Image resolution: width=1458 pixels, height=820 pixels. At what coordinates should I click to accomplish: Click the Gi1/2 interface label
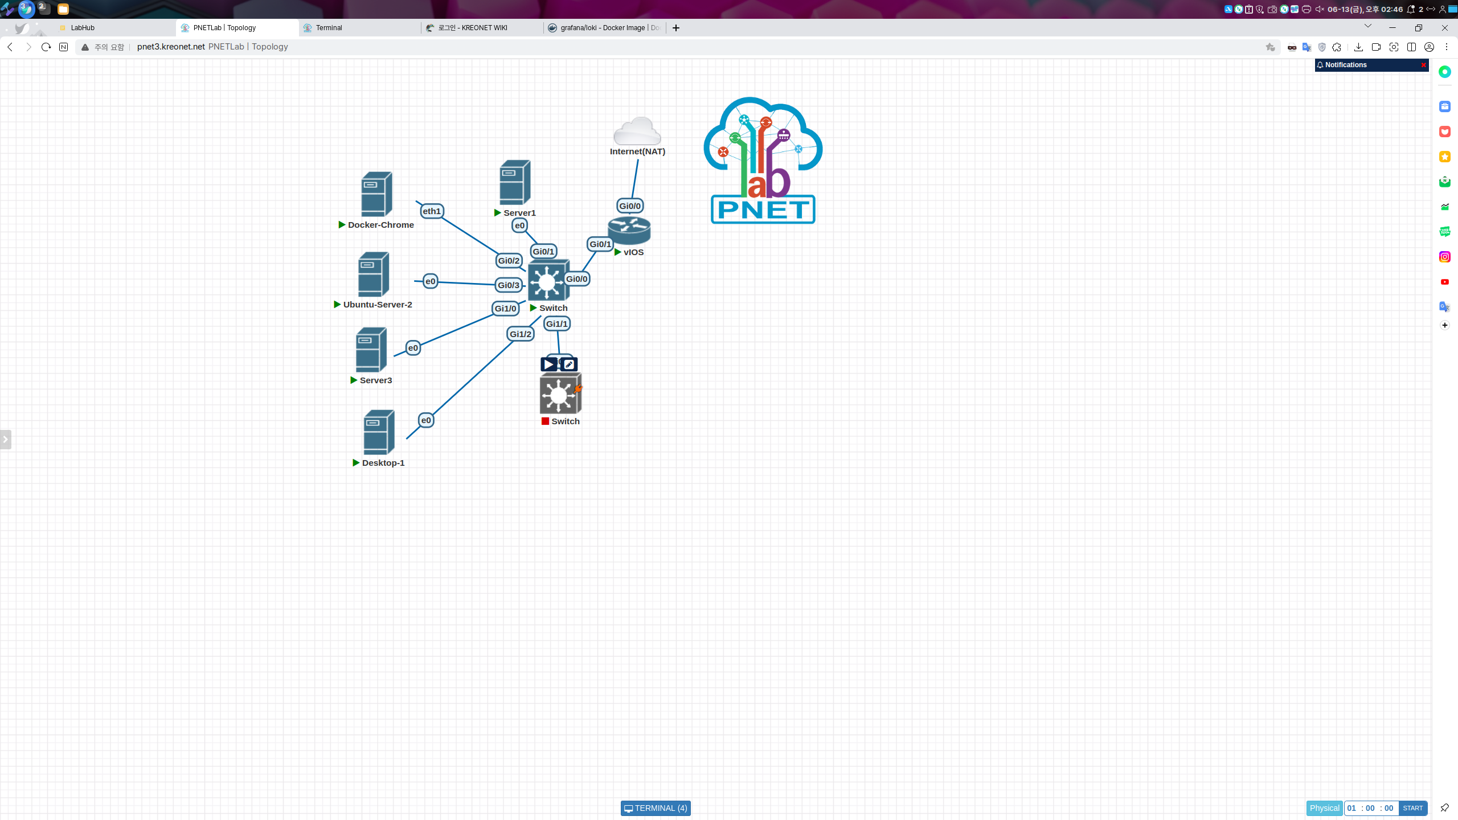tap(521, 334)
